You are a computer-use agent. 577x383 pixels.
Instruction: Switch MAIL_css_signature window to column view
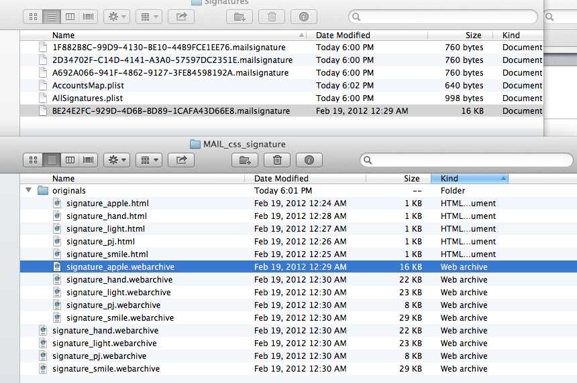pyautogui.click(x=70, y=160)
